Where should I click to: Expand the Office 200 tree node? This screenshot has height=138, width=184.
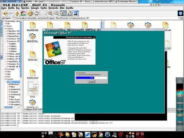tap(6, 54)
